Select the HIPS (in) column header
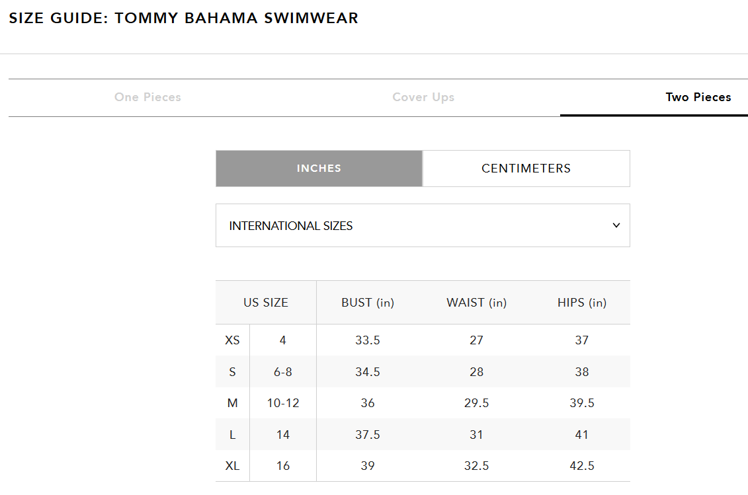This screenshot has width=748, height=495. (582, 303)
